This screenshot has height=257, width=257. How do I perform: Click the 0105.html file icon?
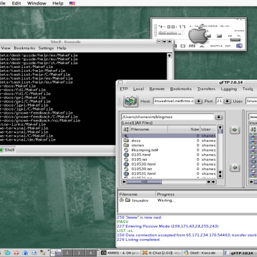coord(126,155)
